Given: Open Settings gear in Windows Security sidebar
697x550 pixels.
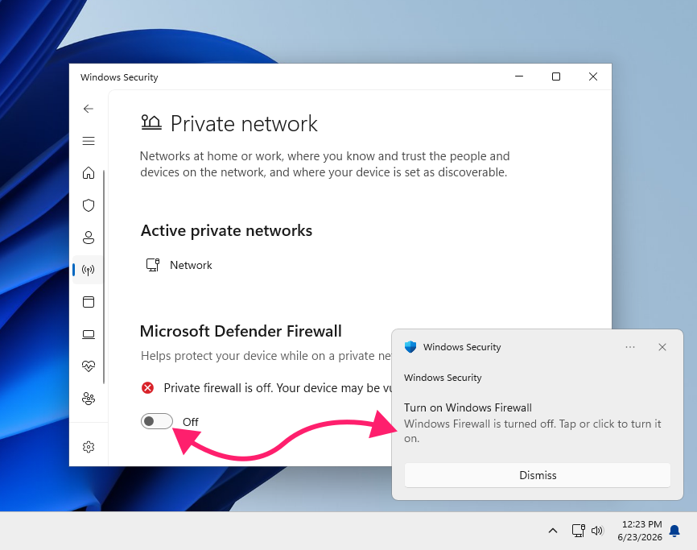Looking at the screenshot, I should [89, 447].
